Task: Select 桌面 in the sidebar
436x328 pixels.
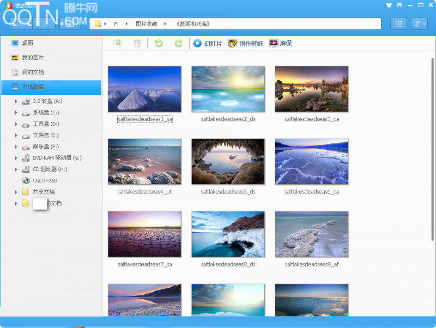Action: point(27,43)
